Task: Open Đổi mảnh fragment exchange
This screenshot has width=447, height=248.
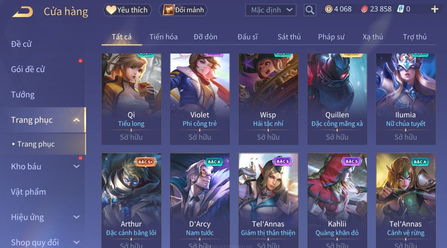Action: (x=183, y=10)
